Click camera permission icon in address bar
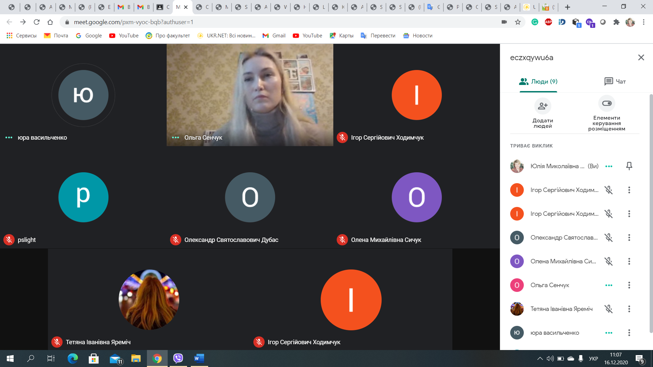The width and height of the screenshot is (653, 367). pos(504,22)
